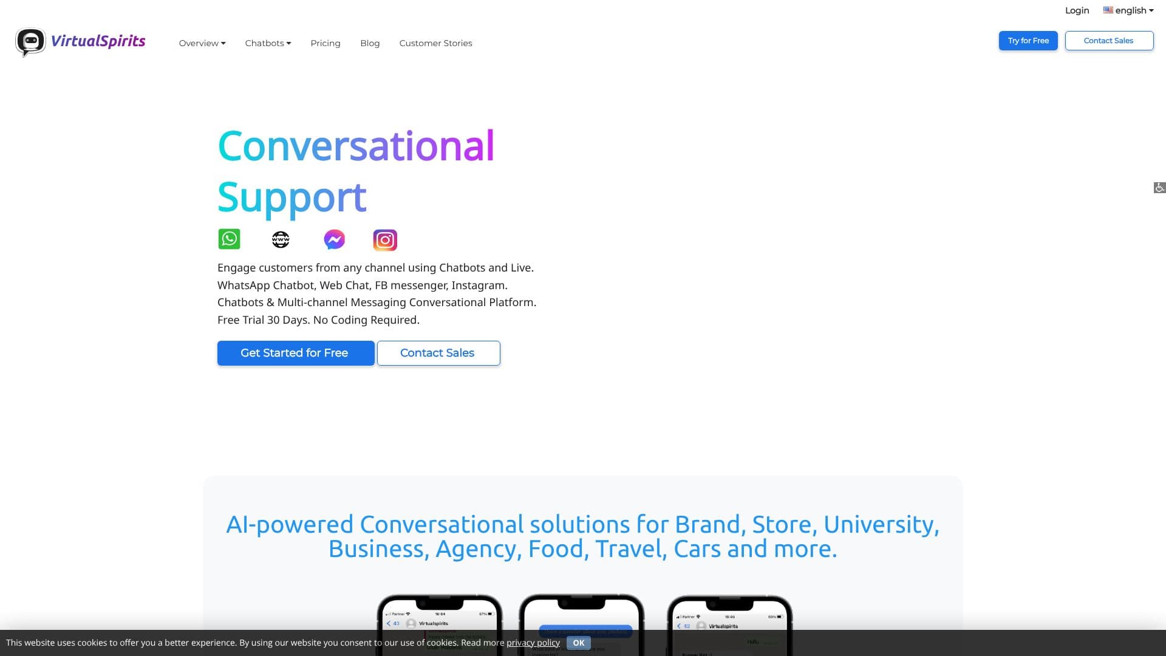Expand the Overview dropdown menu

[x=202, y=43]
